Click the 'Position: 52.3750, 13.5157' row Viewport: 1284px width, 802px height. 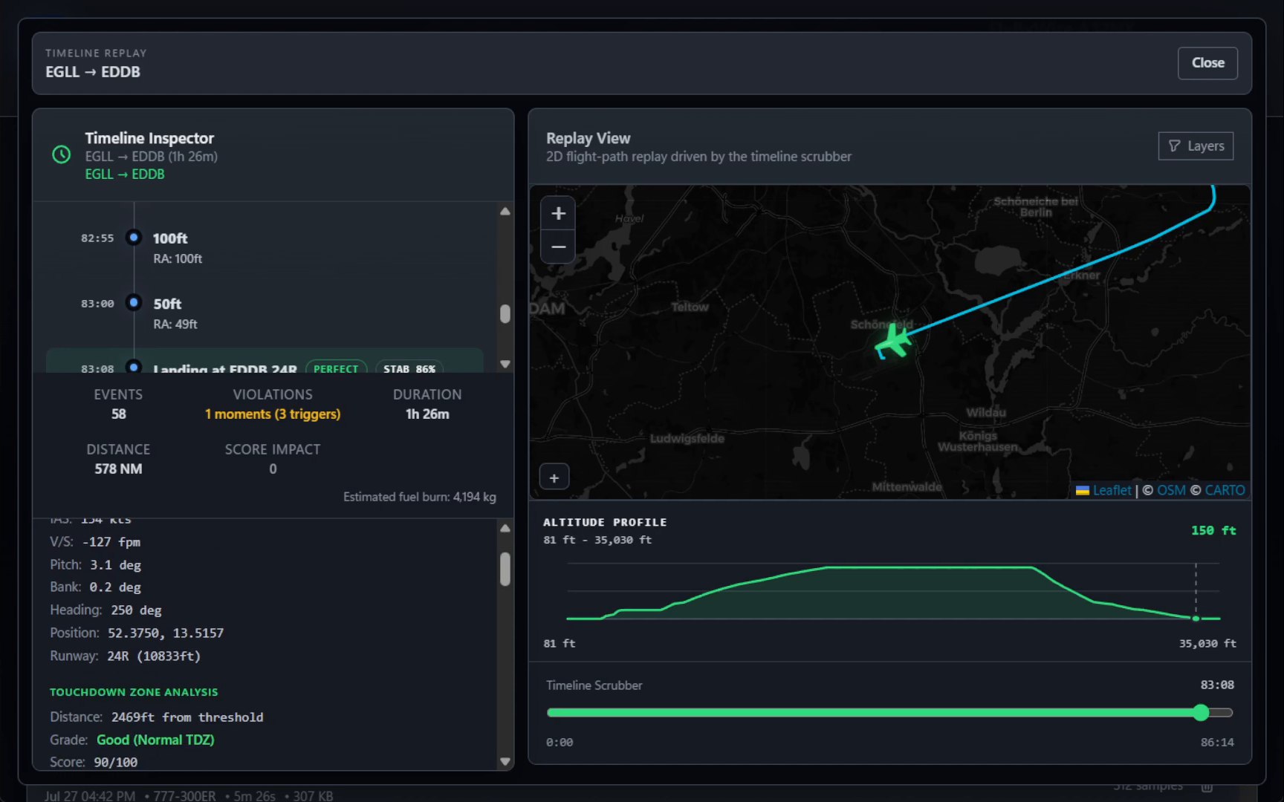pos(137,633)
